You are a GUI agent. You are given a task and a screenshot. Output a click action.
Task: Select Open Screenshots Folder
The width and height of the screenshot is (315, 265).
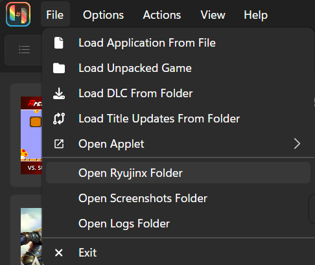coord(178,198)
